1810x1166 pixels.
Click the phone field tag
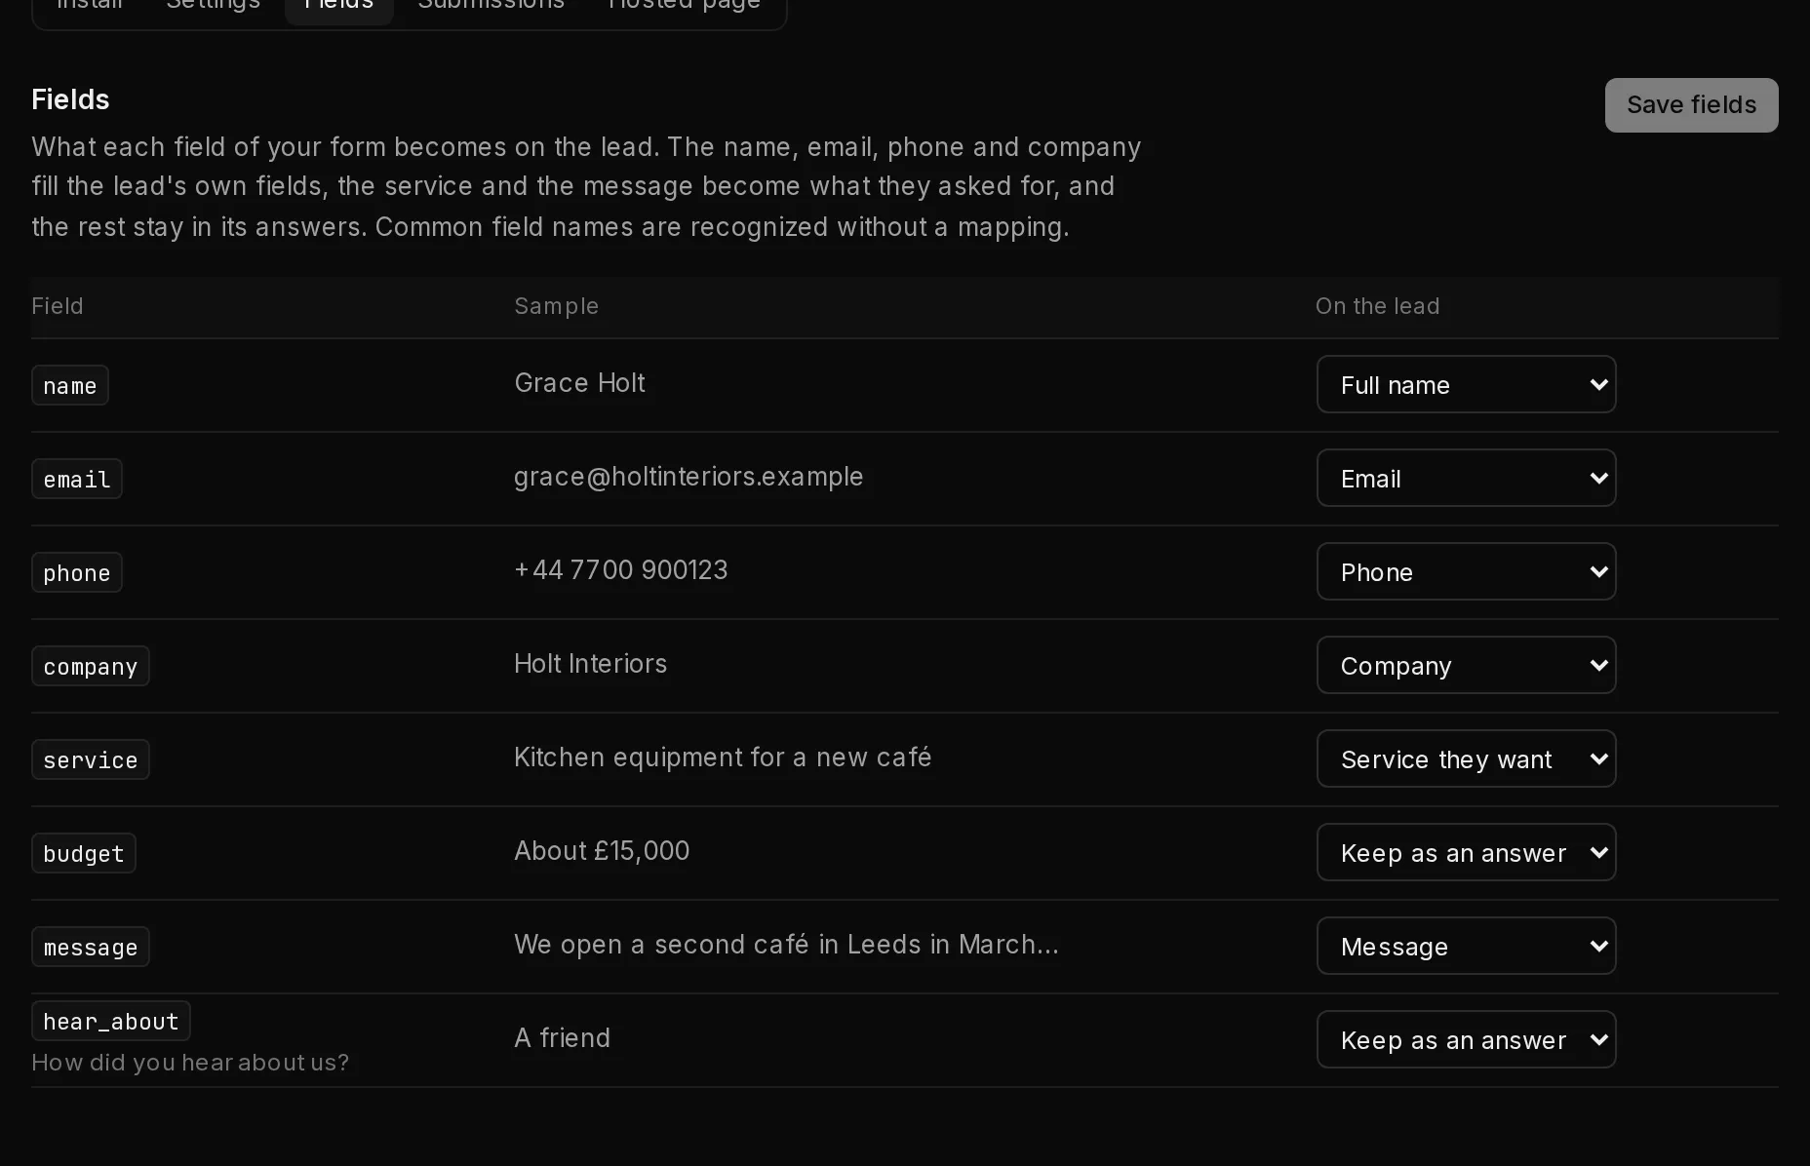point(77,572)
